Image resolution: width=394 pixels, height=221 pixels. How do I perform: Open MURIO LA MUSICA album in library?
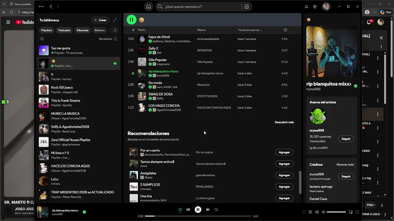tap(78, 116)
